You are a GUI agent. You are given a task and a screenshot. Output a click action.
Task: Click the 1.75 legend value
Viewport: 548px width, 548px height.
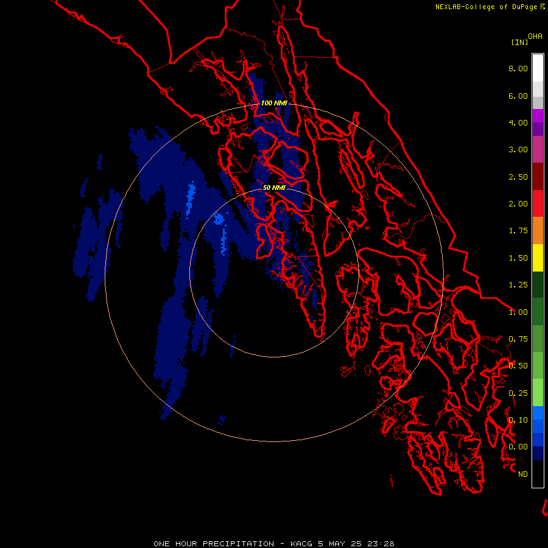point(518,231)
